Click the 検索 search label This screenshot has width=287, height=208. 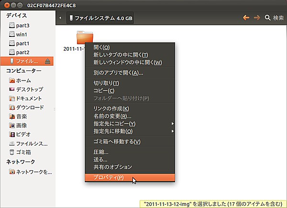click(278, 18)
